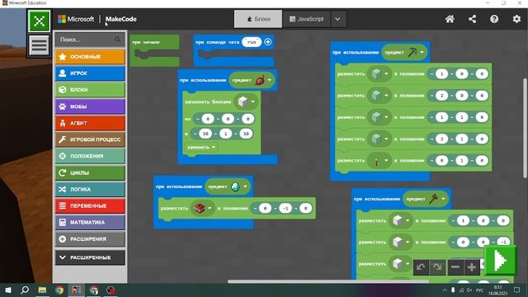Open the ОСНОВНЫЕ category

pyautogui.click(x=90, y=57)
